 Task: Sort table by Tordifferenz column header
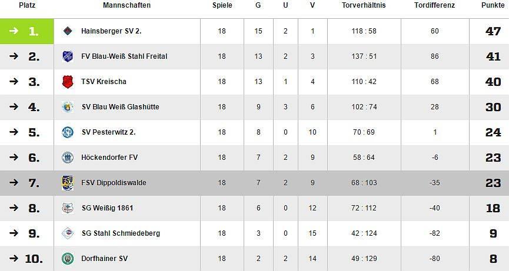[434, 5]
